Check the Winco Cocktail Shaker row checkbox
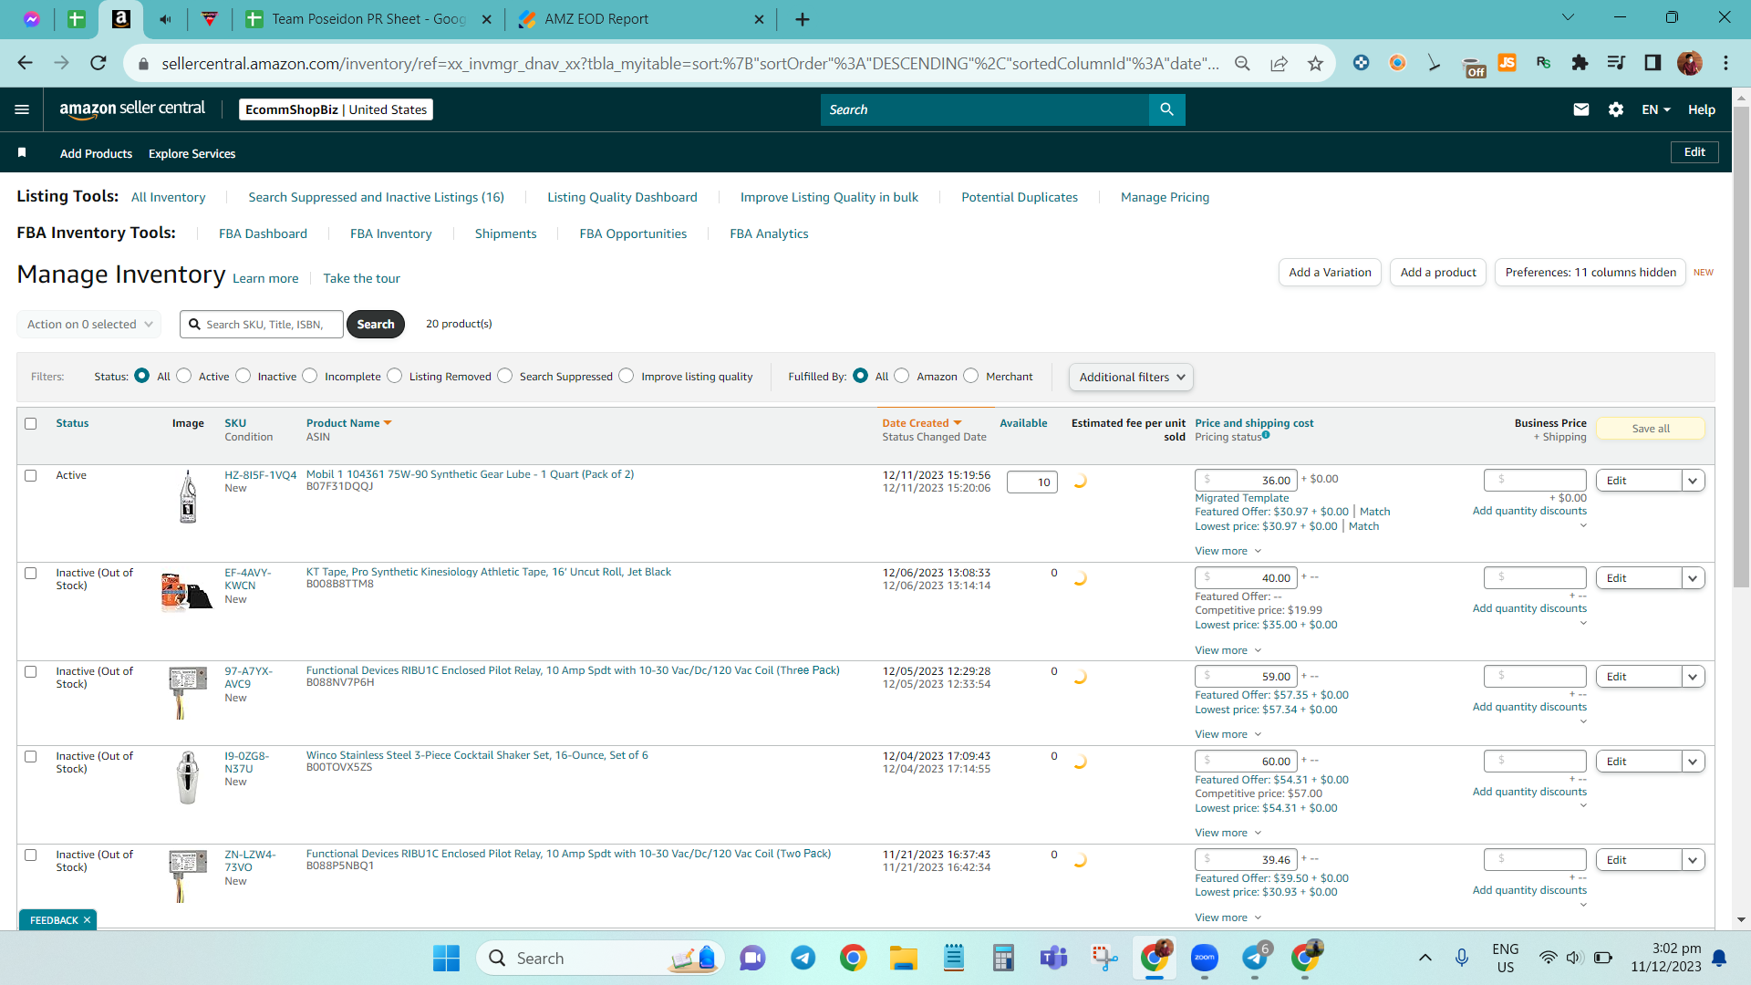 tap(31, 756)
